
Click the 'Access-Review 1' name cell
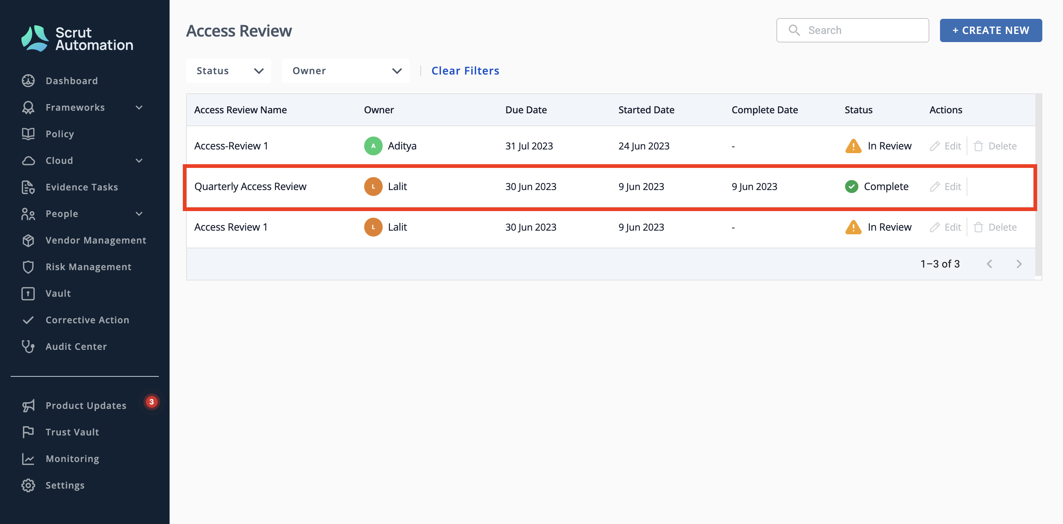click(231, 146)
